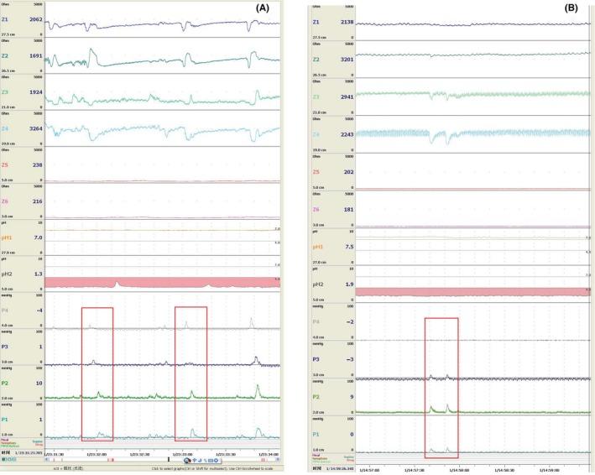Select the Z1 impedance channel label in panel A
595x475 pixels.
tap(6, 18)
